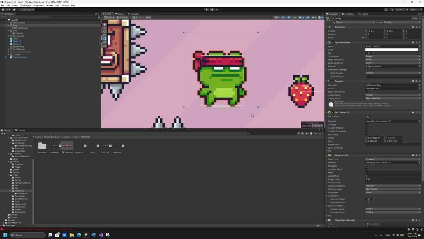Select Main Camera in the Hierarchy
The image size is (424, 239).
click(19, 23)
